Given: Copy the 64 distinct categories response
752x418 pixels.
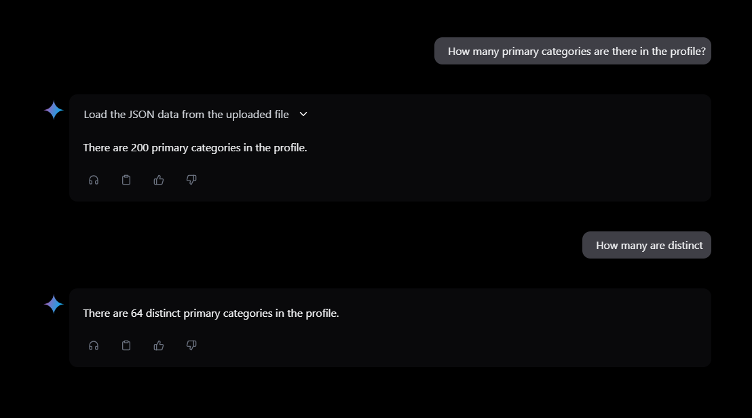Looking at the screenshot, I should click(x=126, y=345).
